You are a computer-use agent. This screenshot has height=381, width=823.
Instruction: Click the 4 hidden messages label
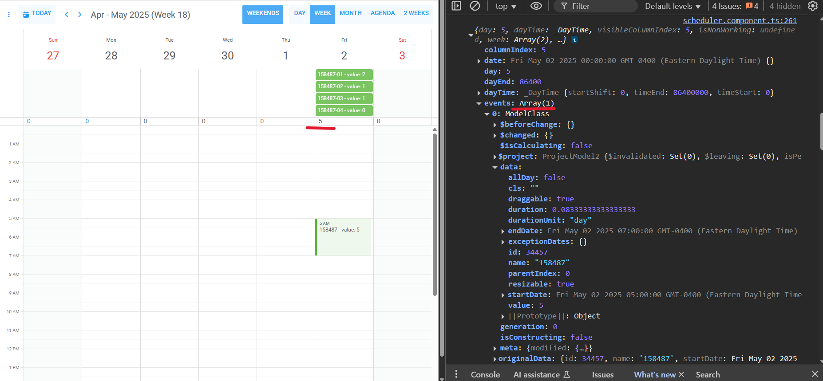click(785, 6)
